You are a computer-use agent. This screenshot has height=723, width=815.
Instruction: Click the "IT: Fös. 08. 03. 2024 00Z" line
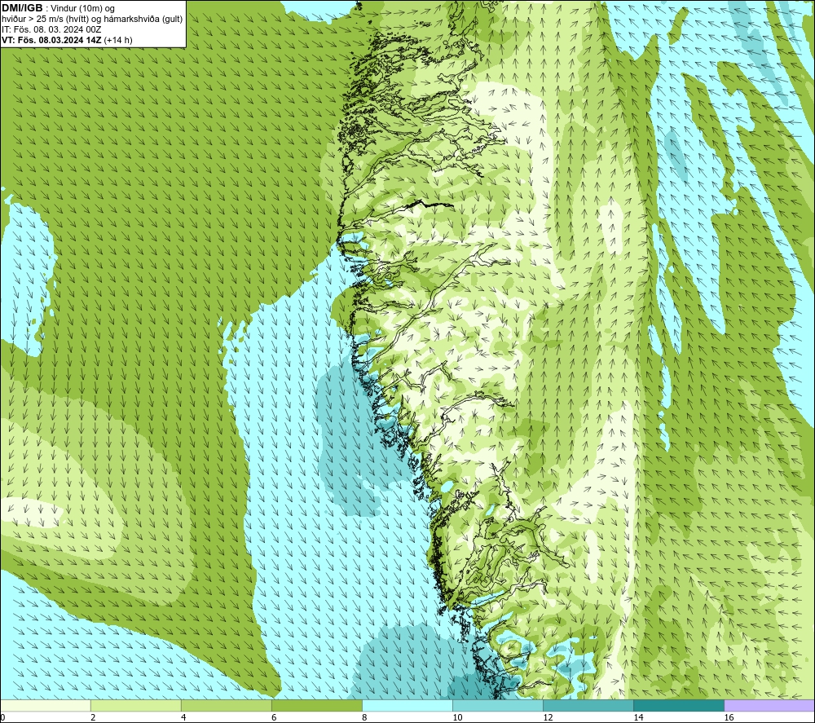(x=51, y=29)
